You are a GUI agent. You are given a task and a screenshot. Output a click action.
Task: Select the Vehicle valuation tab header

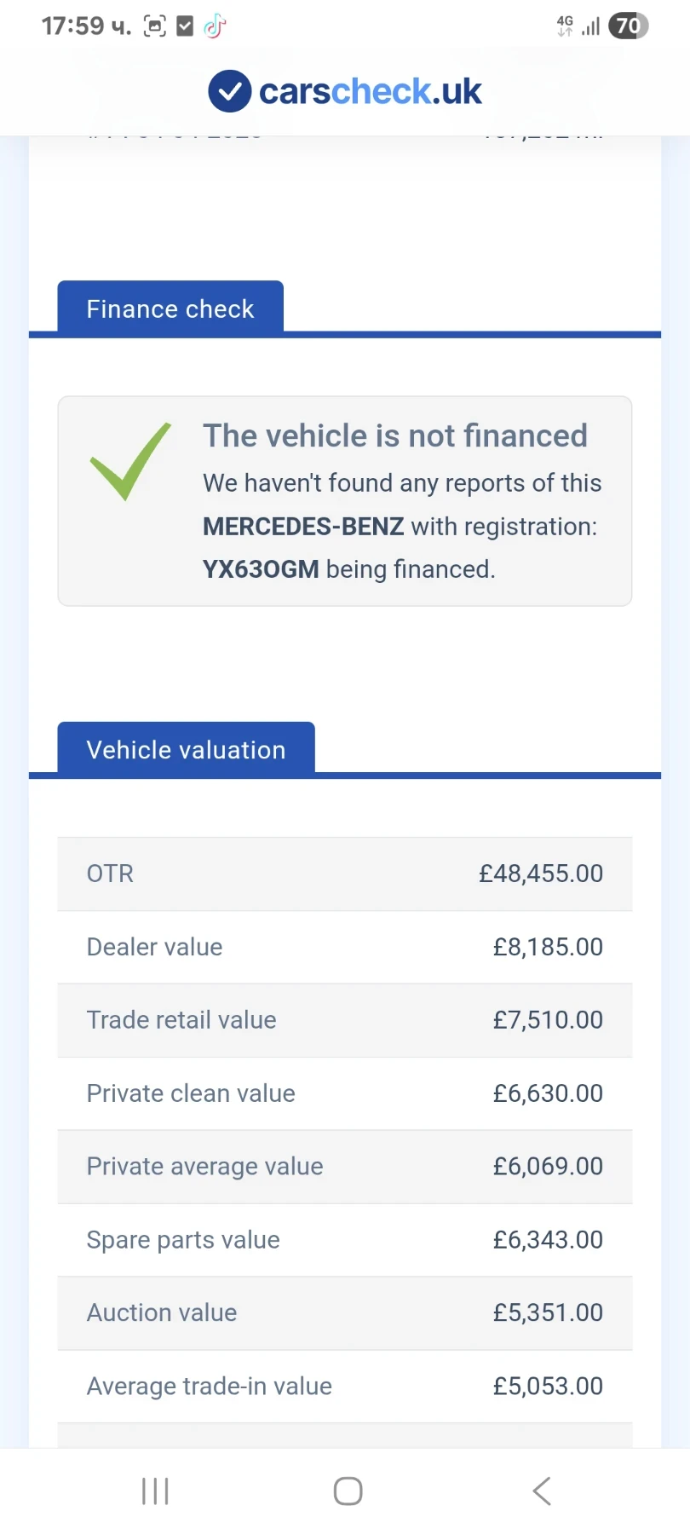(x=186, y=750)
